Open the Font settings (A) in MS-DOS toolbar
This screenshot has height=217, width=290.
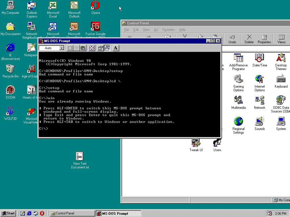(x=116, y=48)
